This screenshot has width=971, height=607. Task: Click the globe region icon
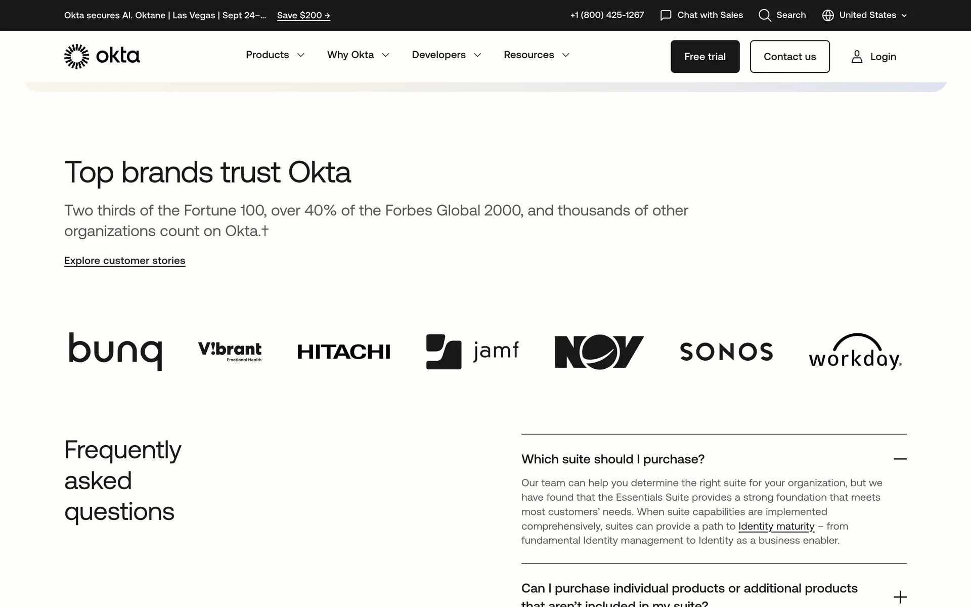(x=828, y=15)
